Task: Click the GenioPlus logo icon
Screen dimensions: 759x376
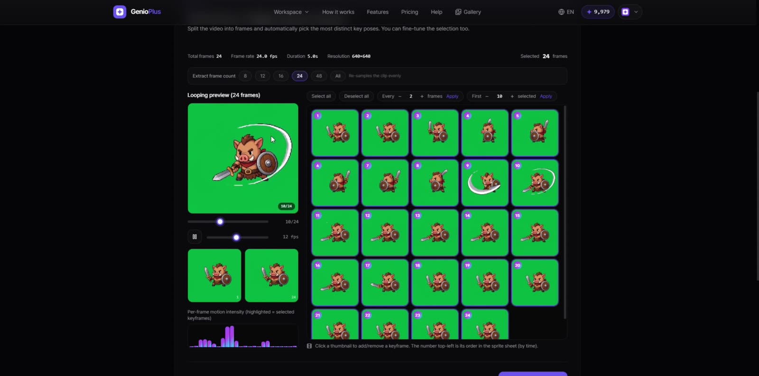Action: (120, 12)
